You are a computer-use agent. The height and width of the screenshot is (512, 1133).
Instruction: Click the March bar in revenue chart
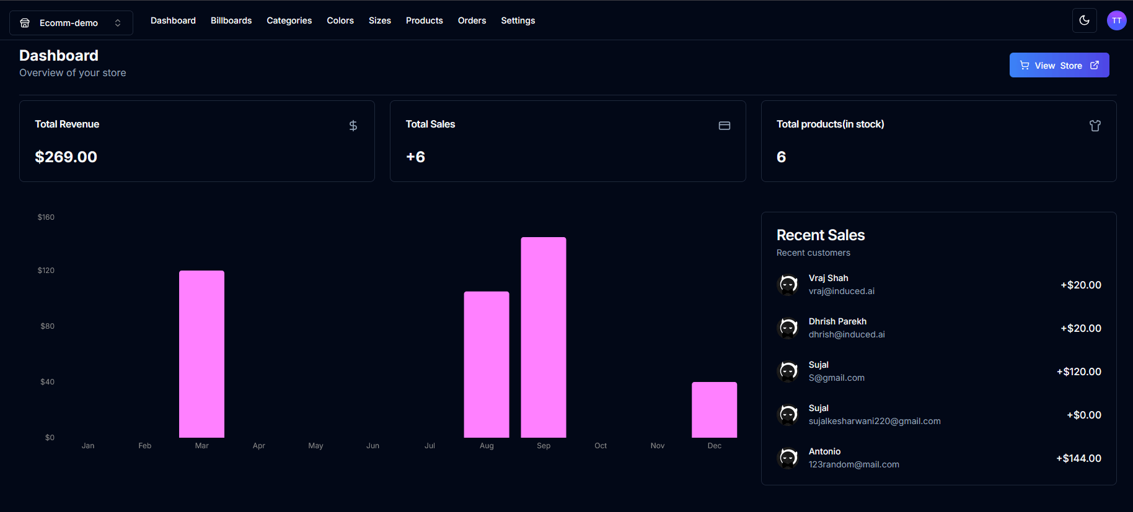tap(201, 354)
